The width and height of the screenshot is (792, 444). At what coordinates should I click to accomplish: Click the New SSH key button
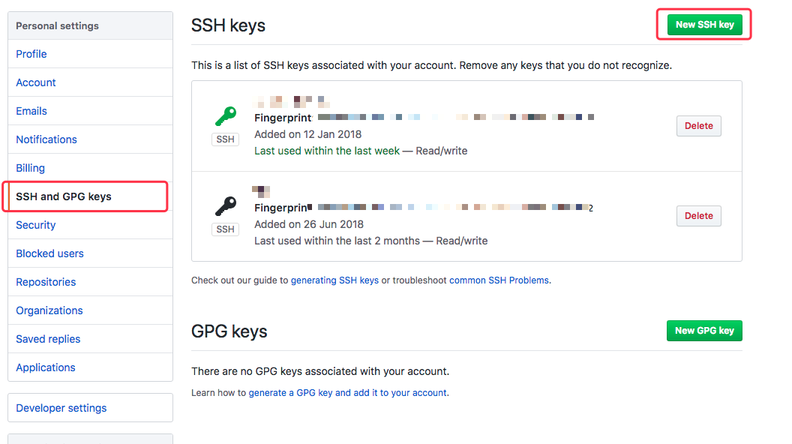click(x=704, y=25)
